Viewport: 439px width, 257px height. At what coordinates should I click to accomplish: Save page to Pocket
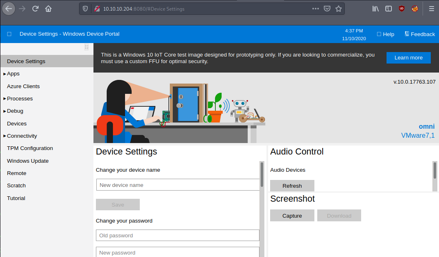(x=327, y=9)
